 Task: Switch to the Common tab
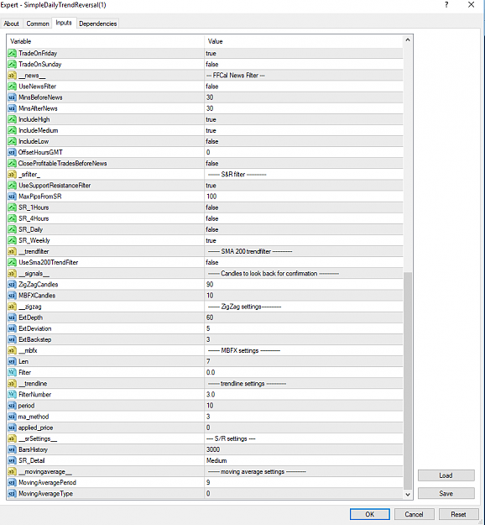[x=38, y=24]
